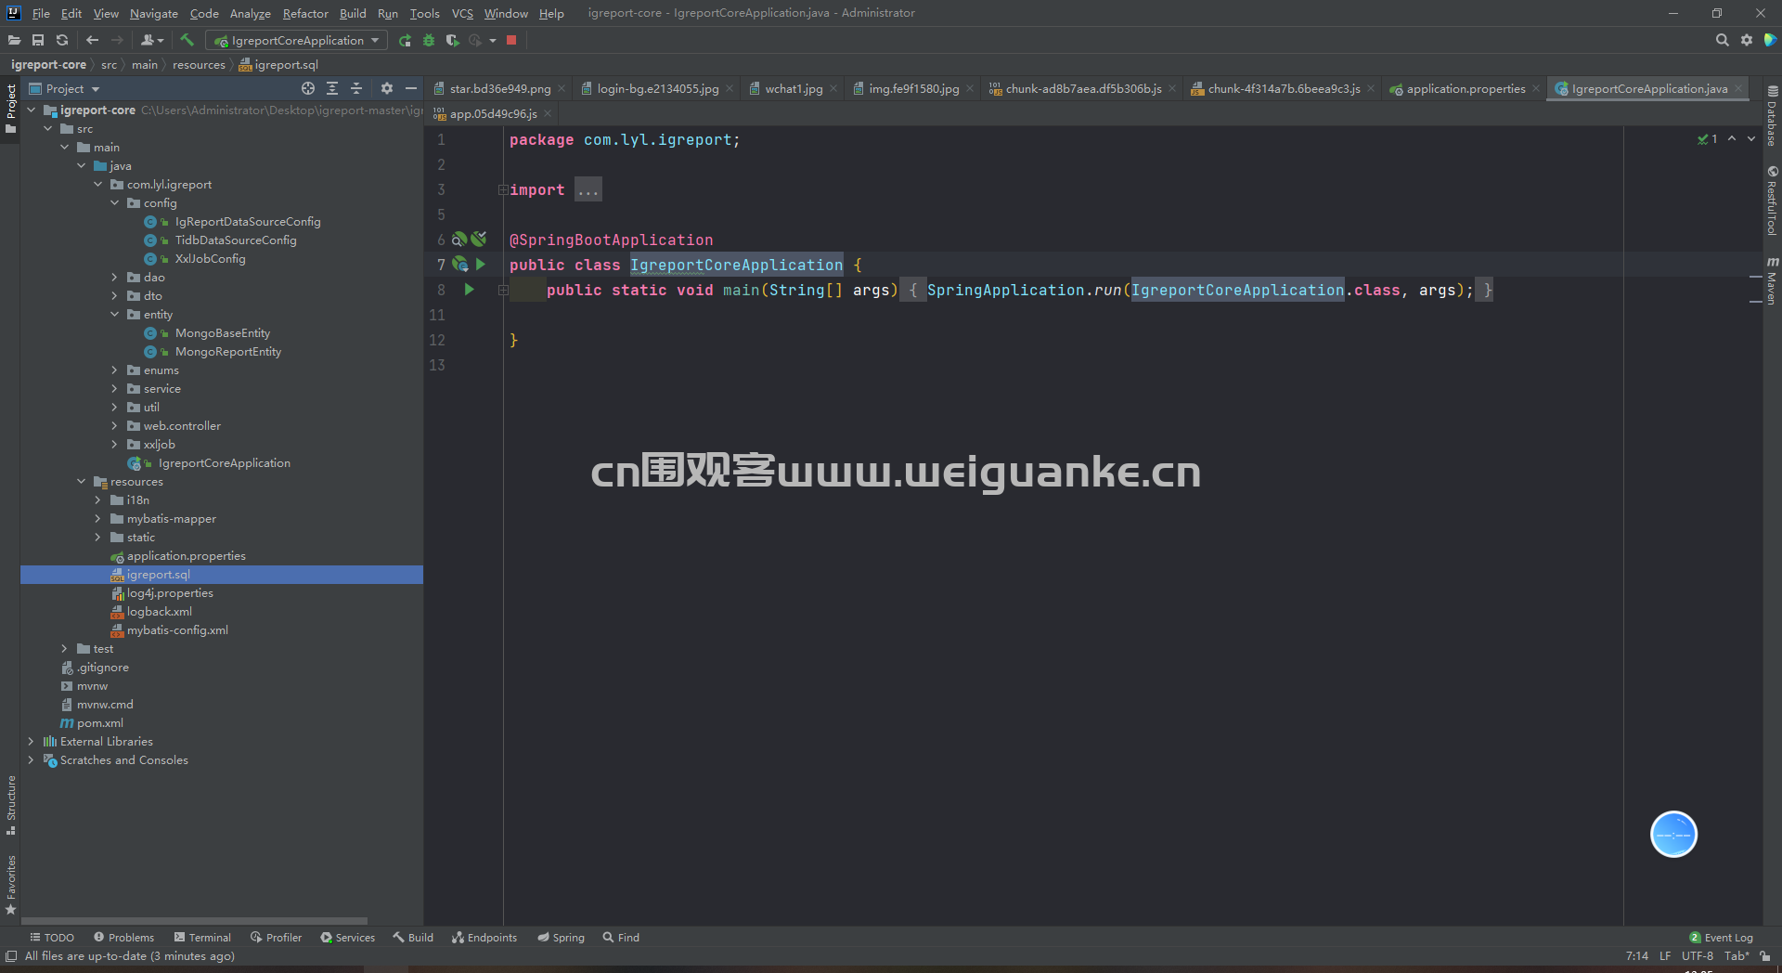The image size is (1782, 973).
Task: Click the Search Everywhere magnifier icon
Action: click(1722, 40)
